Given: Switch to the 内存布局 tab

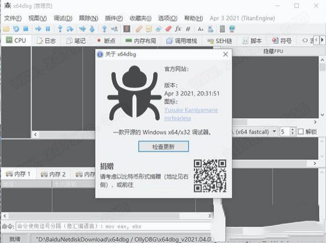Looking at the screenshot, I should click(x=141, y=41).
